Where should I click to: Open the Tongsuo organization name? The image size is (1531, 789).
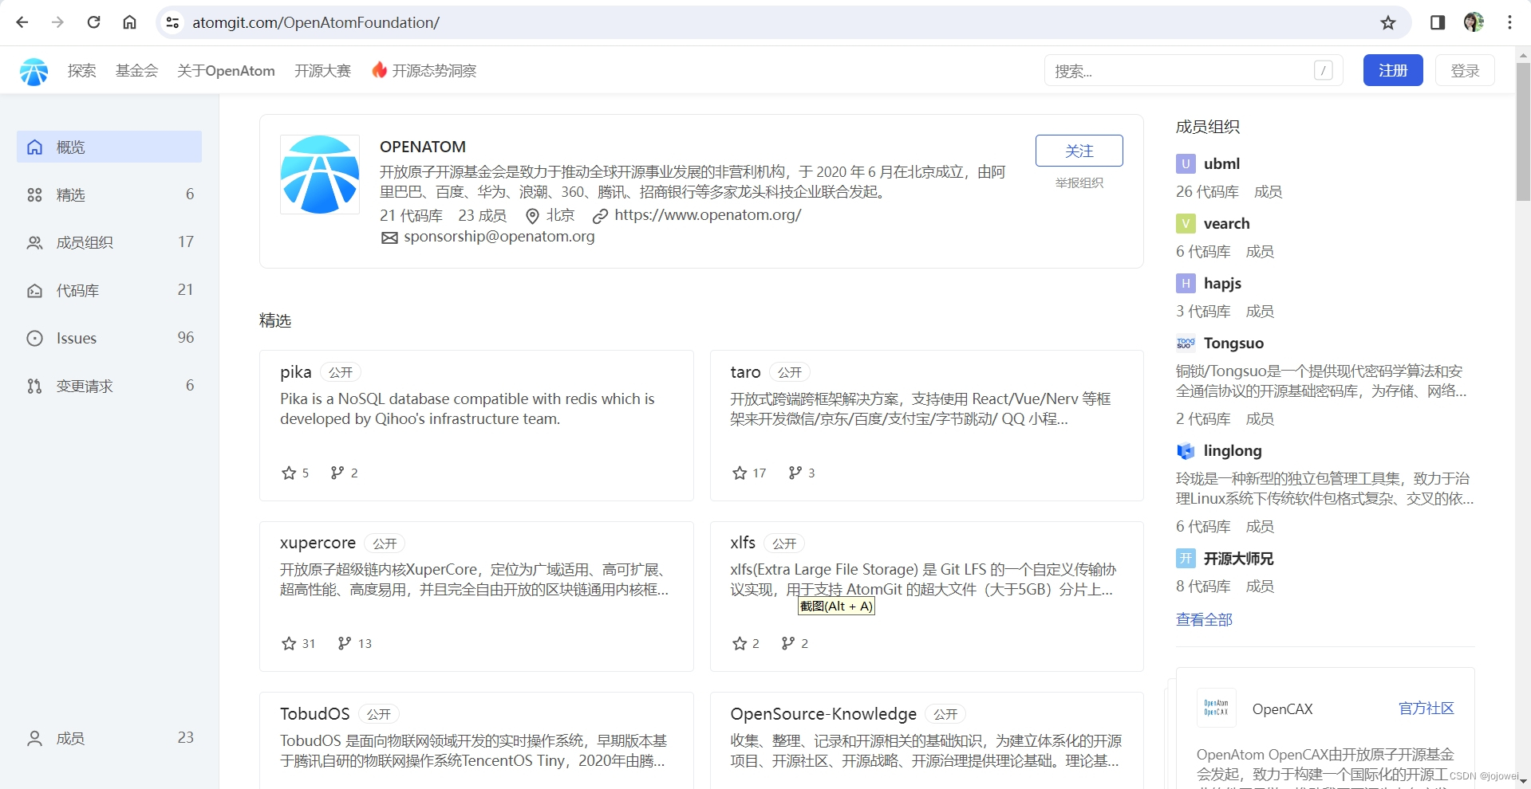(x=1233, y=343)
